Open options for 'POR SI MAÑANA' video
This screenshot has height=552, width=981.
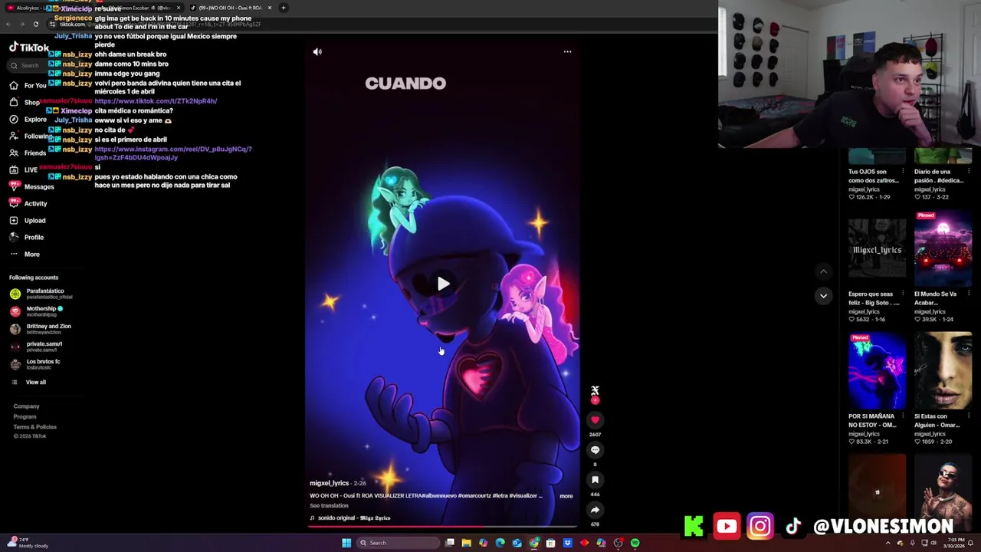coord(904,416)
